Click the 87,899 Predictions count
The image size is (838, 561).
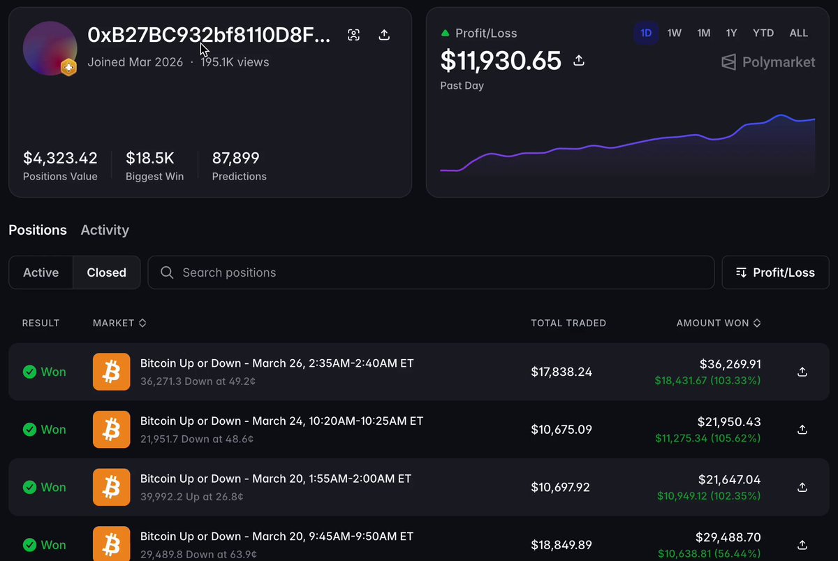(x=236, y=158)
